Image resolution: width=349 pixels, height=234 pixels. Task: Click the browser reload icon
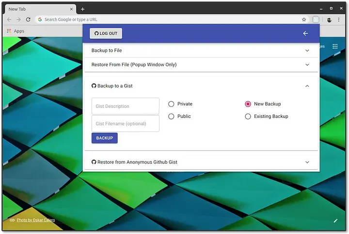coord(28,20)
